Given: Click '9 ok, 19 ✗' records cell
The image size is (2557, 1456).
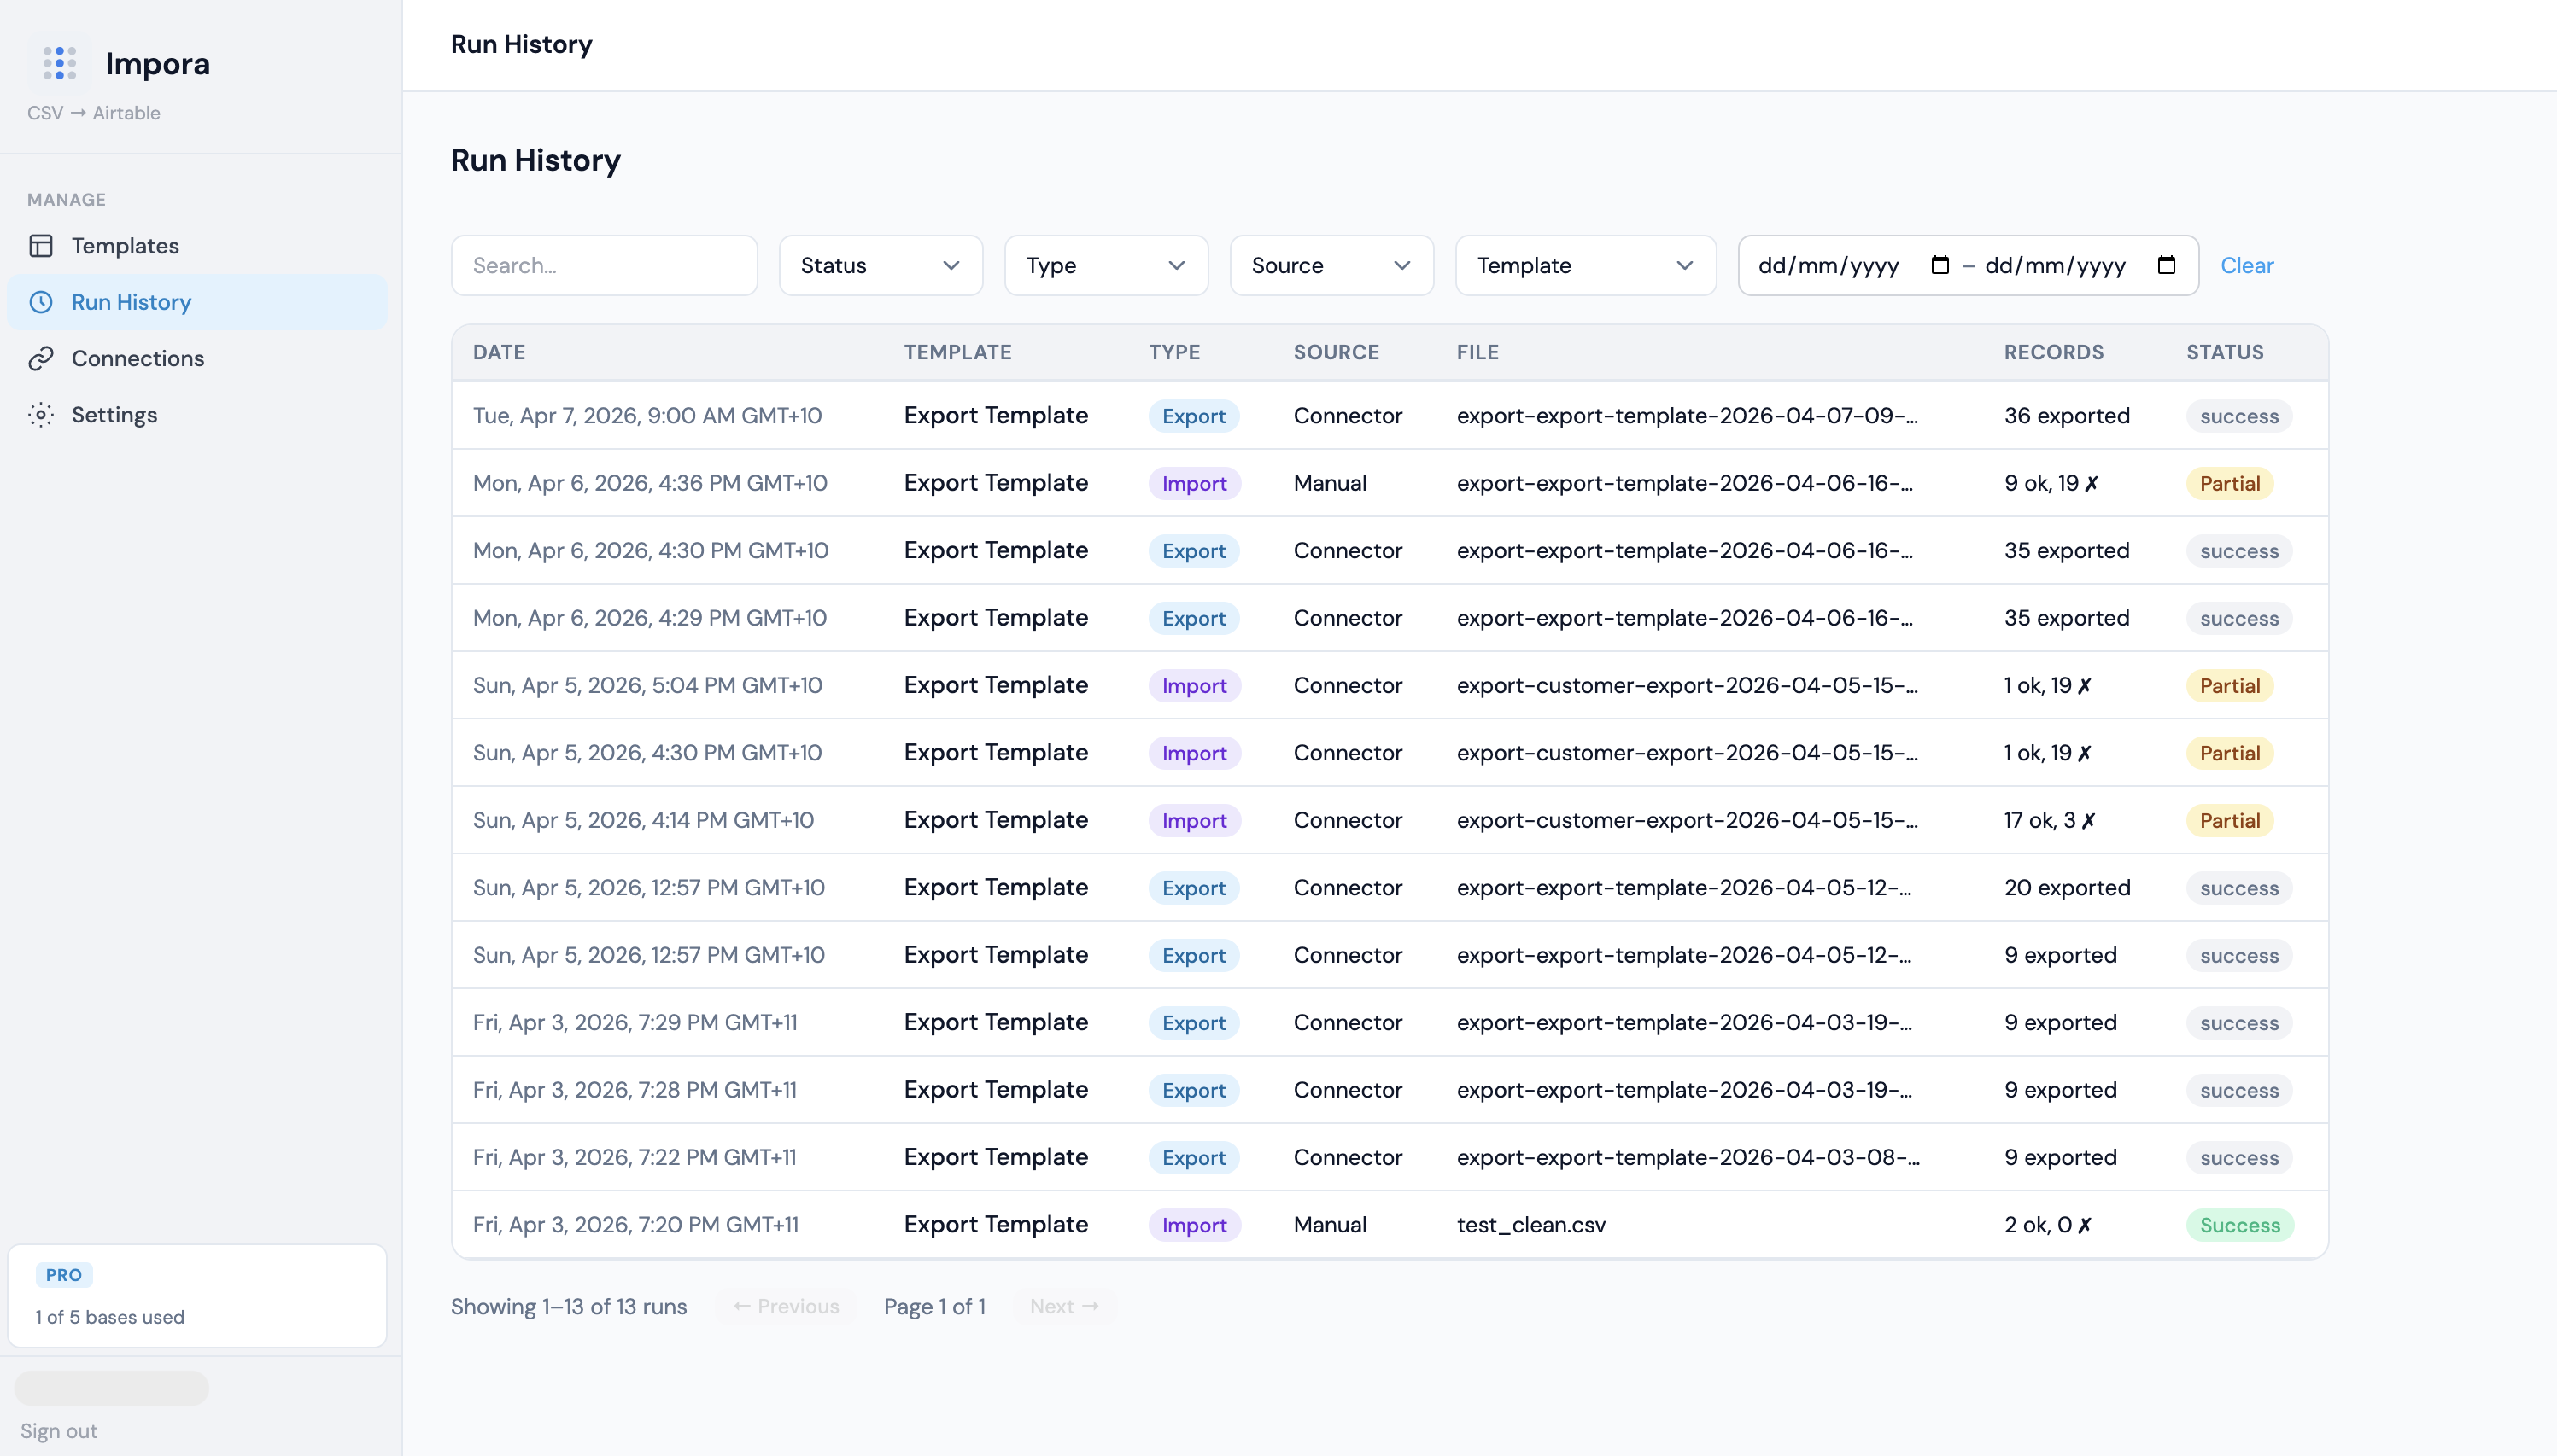Looking at the screenshot, I should [2051, 483].
